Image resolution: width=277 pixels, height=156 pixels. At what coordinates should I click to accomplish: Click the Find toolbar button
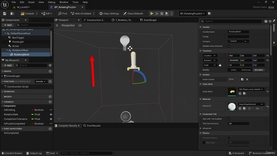pyautogui.click(x=63, y=13)
